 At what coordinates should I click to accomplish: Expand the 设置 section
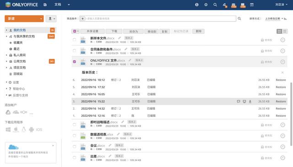tap(6, 82)
